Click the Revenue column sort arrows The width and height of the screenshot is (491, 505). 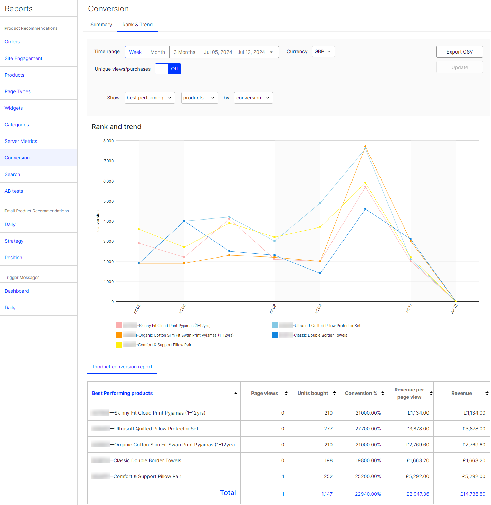tap(487, 393)
